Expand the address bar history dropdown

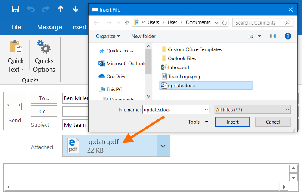tap(217, 23)
